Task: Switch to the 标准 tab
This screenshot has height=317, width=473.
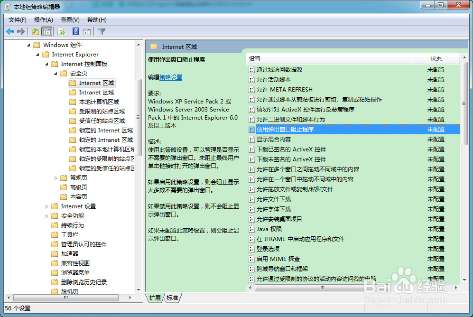Action: [172, 298]
